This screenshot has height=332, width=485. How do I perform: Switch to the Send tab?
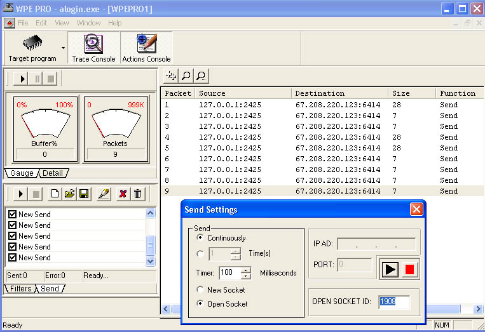[50, 289]
